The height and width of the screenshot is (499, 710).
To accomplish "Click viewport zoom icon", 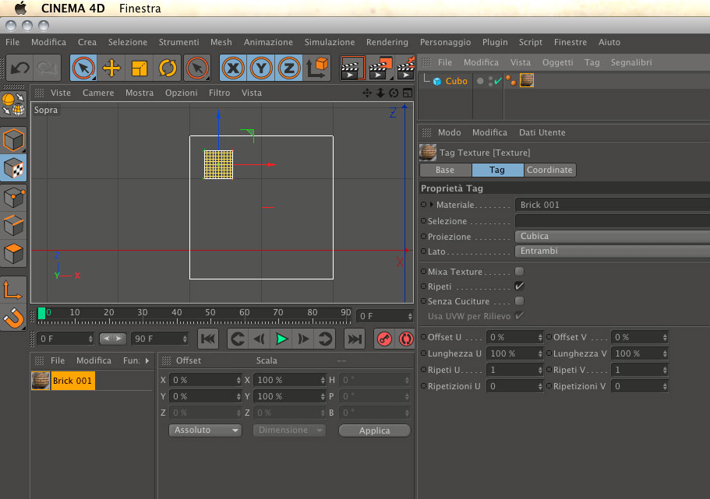I will pyautogui.click(x=380, y=93).
